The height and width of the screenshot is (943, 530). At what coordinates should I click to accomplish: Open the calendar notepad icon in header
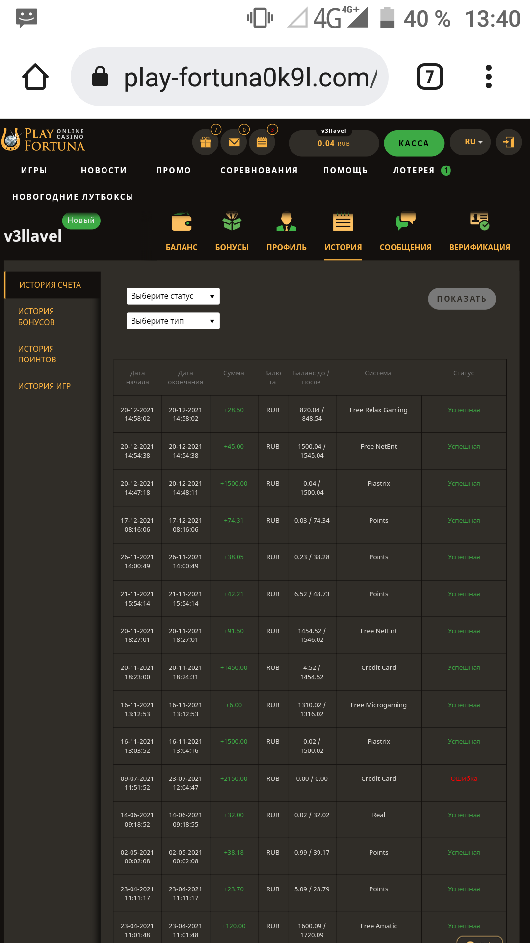tap(262, 142)
